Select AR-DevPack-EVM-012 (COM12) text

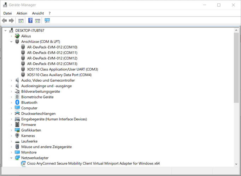[x=52, y=58]
